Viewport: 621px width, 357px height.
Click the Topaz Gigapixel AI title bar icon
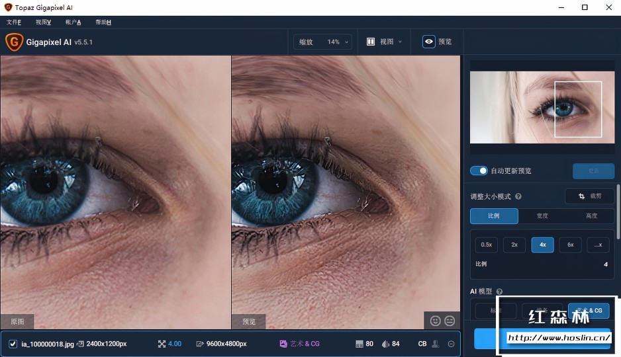coord(8,7)
